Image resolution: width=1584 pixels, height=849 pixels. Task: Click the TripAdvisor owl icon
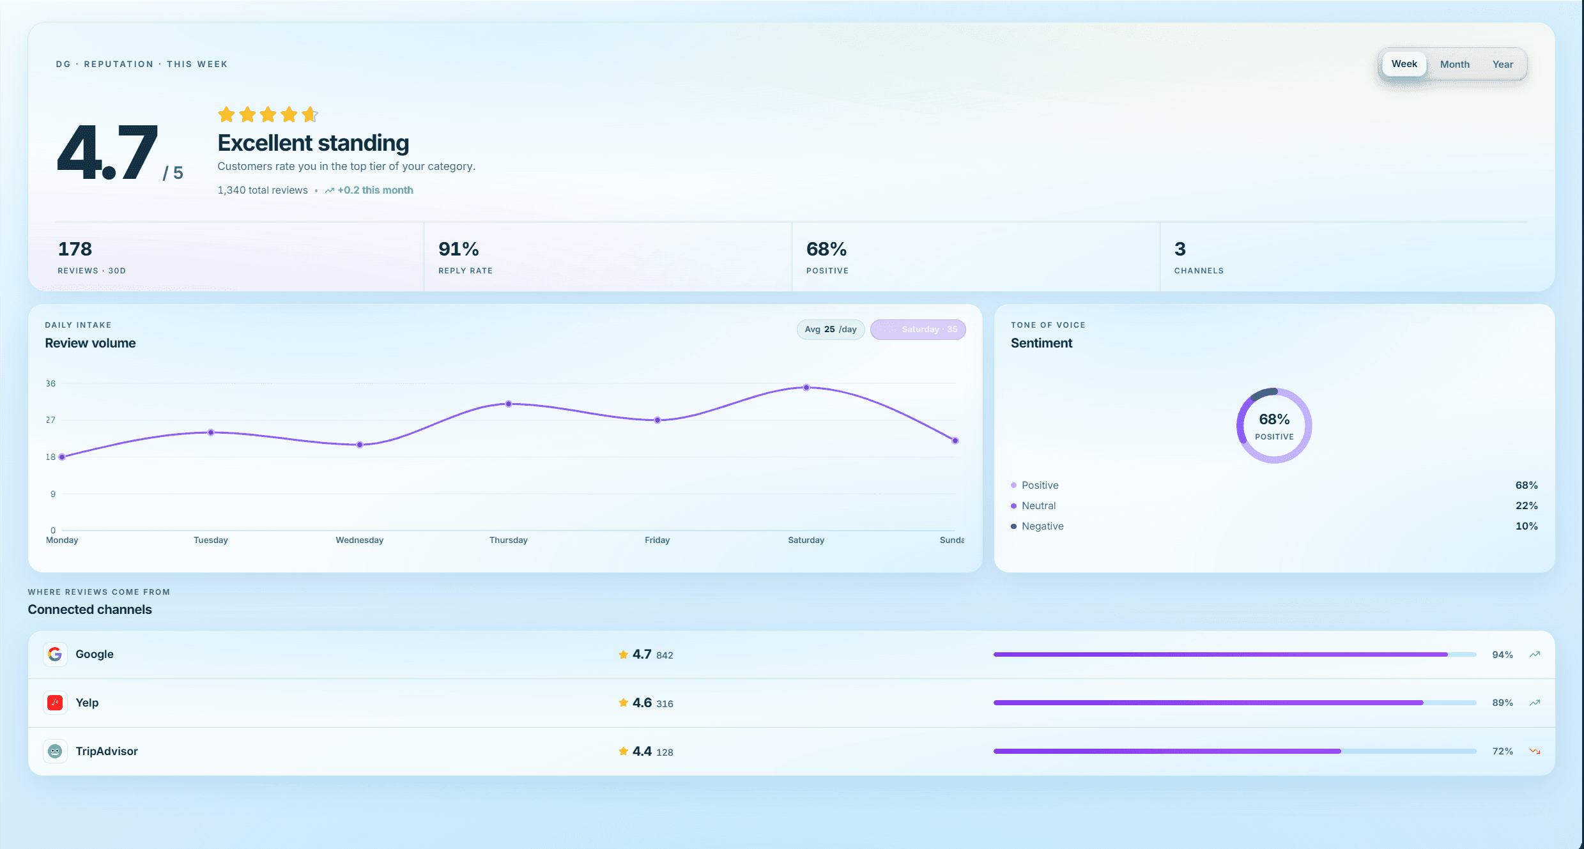click(55, 751)
